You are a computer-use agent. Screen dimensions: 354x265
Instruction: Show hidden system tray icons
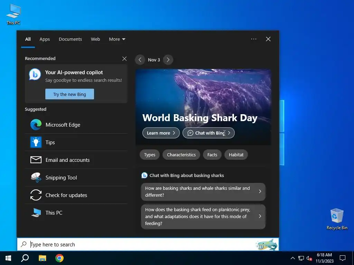tap(292, 258)
